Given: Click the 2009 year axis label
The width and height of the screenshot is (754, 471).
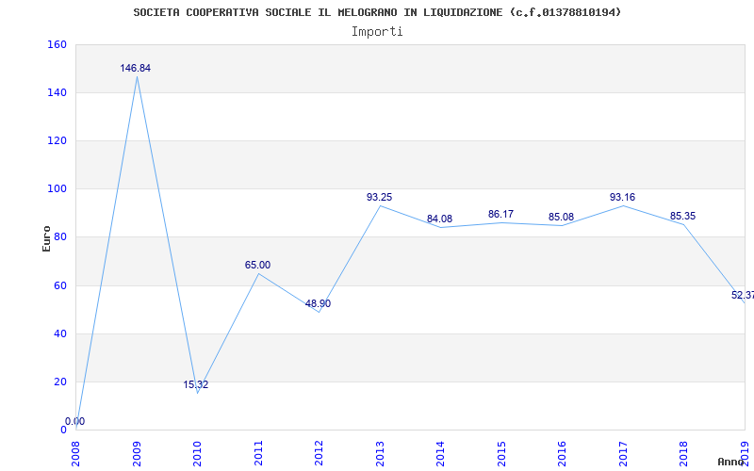Looking at the screenshot, I should coord(137,454).
